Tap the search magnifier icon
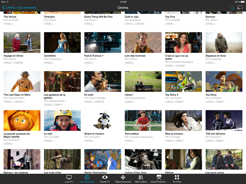Viewport: 246px width, 184px height. 232,8
